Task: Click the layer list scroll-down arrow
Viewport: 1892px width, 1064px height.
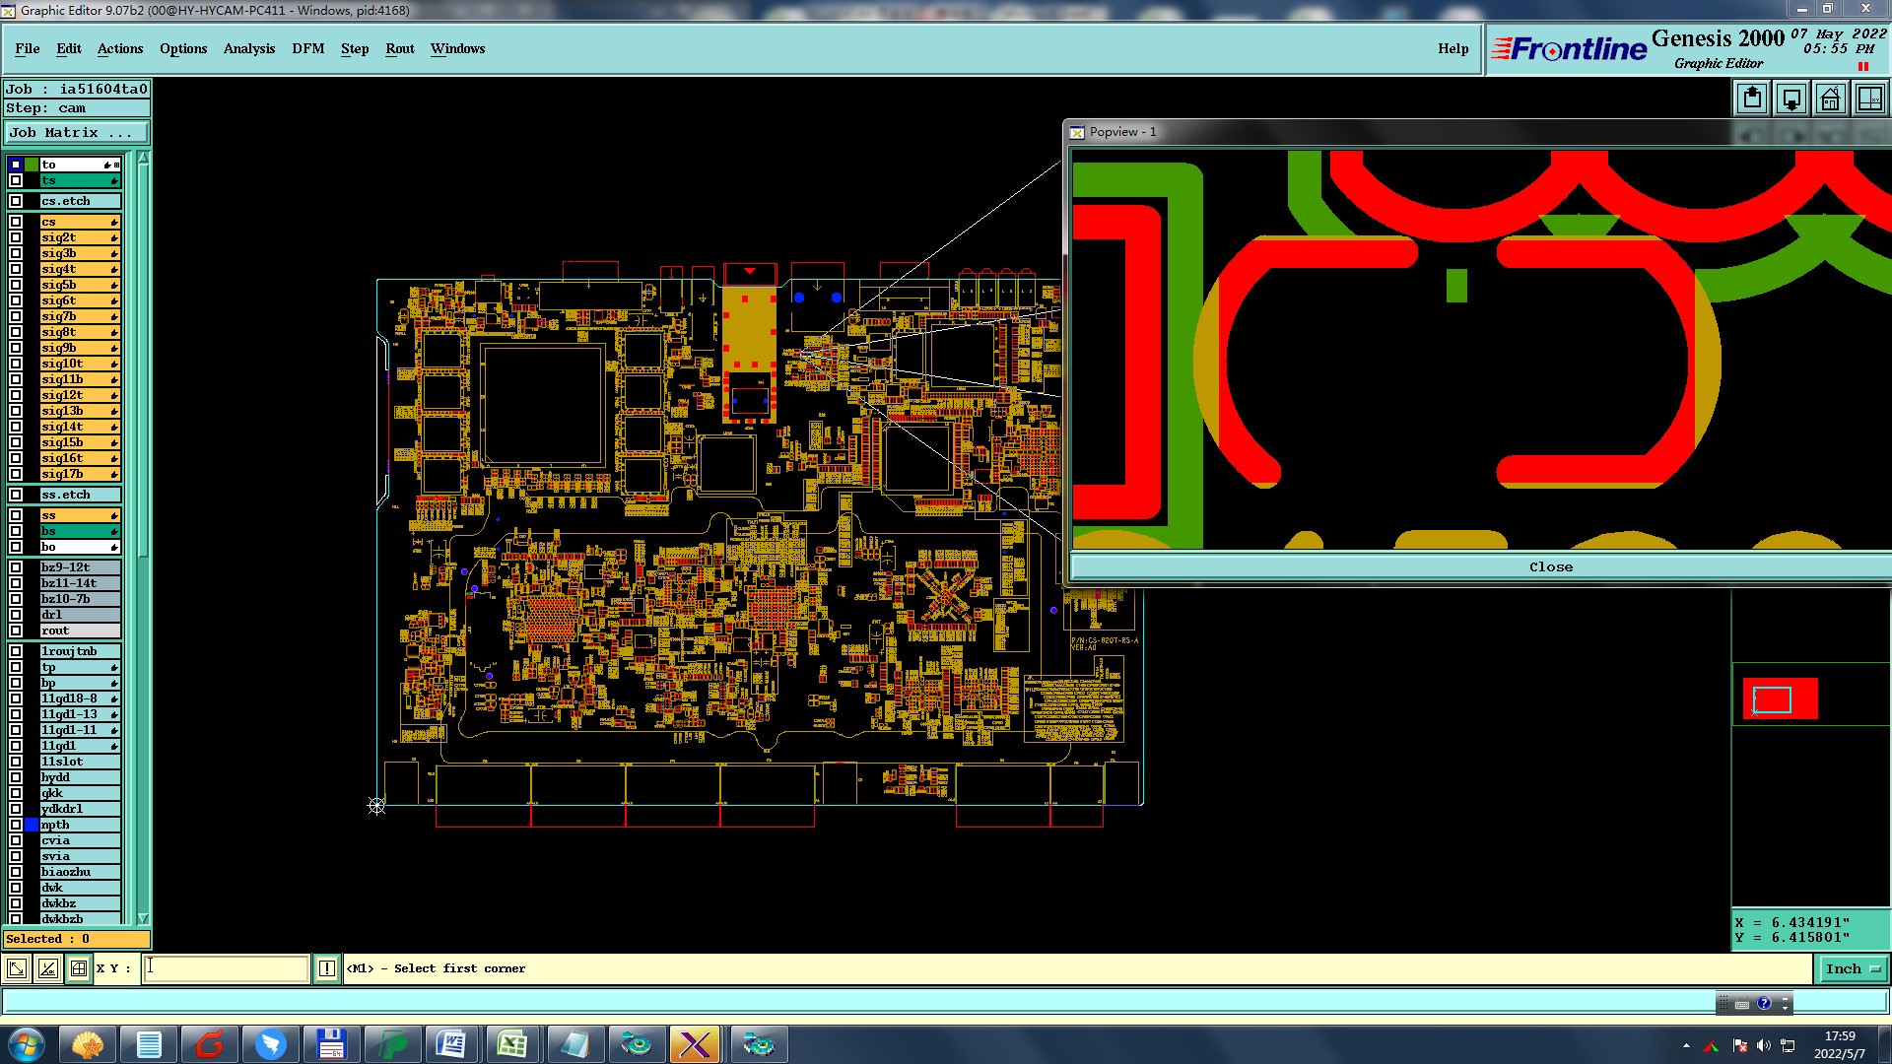Action: (x=143, y=918)
